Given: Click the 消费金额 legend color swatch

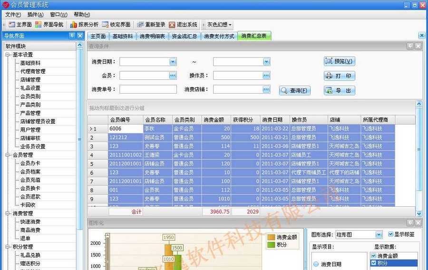Looking at the screenshot, I should coord(271,237).
